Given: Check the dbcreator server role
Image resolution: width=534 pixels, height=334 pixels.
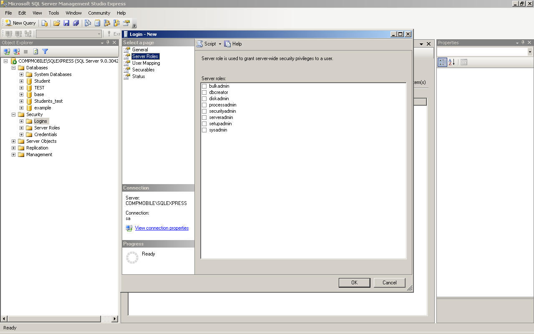Looking at the screenshot, I should click(204, 92).
